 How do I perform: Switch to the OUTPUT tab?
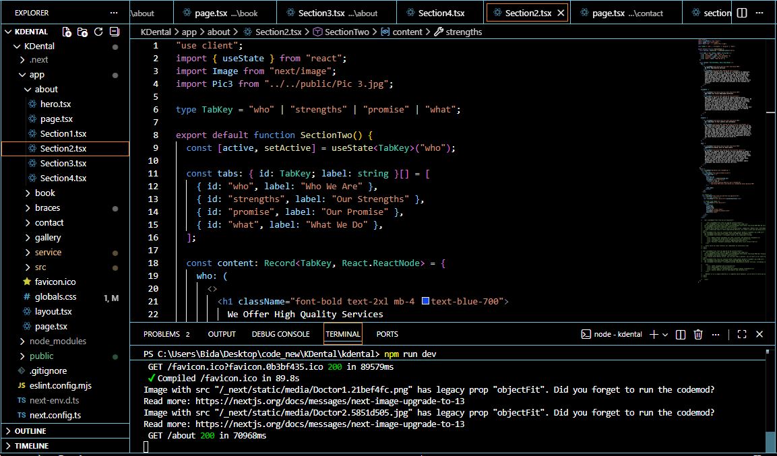click(x=222, y=334)
